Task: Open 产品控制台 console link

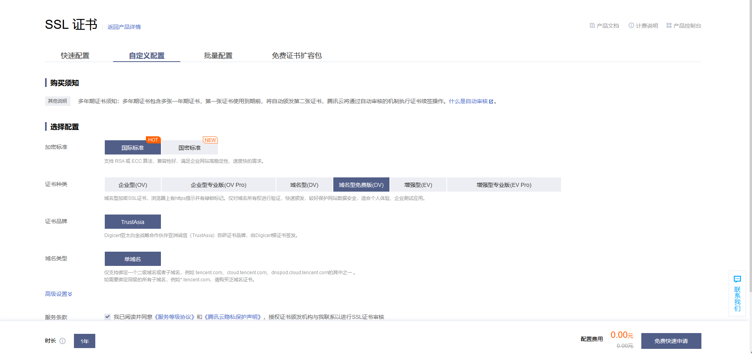Action: [x=684, y=26]
